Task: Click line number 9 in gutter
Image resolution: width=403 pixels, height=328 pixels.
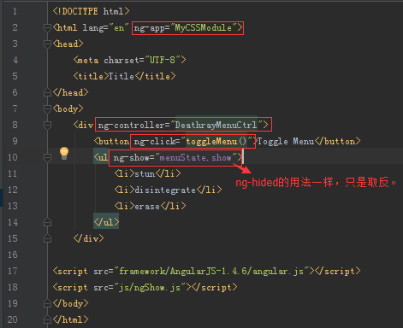Action: coord(15,141)
